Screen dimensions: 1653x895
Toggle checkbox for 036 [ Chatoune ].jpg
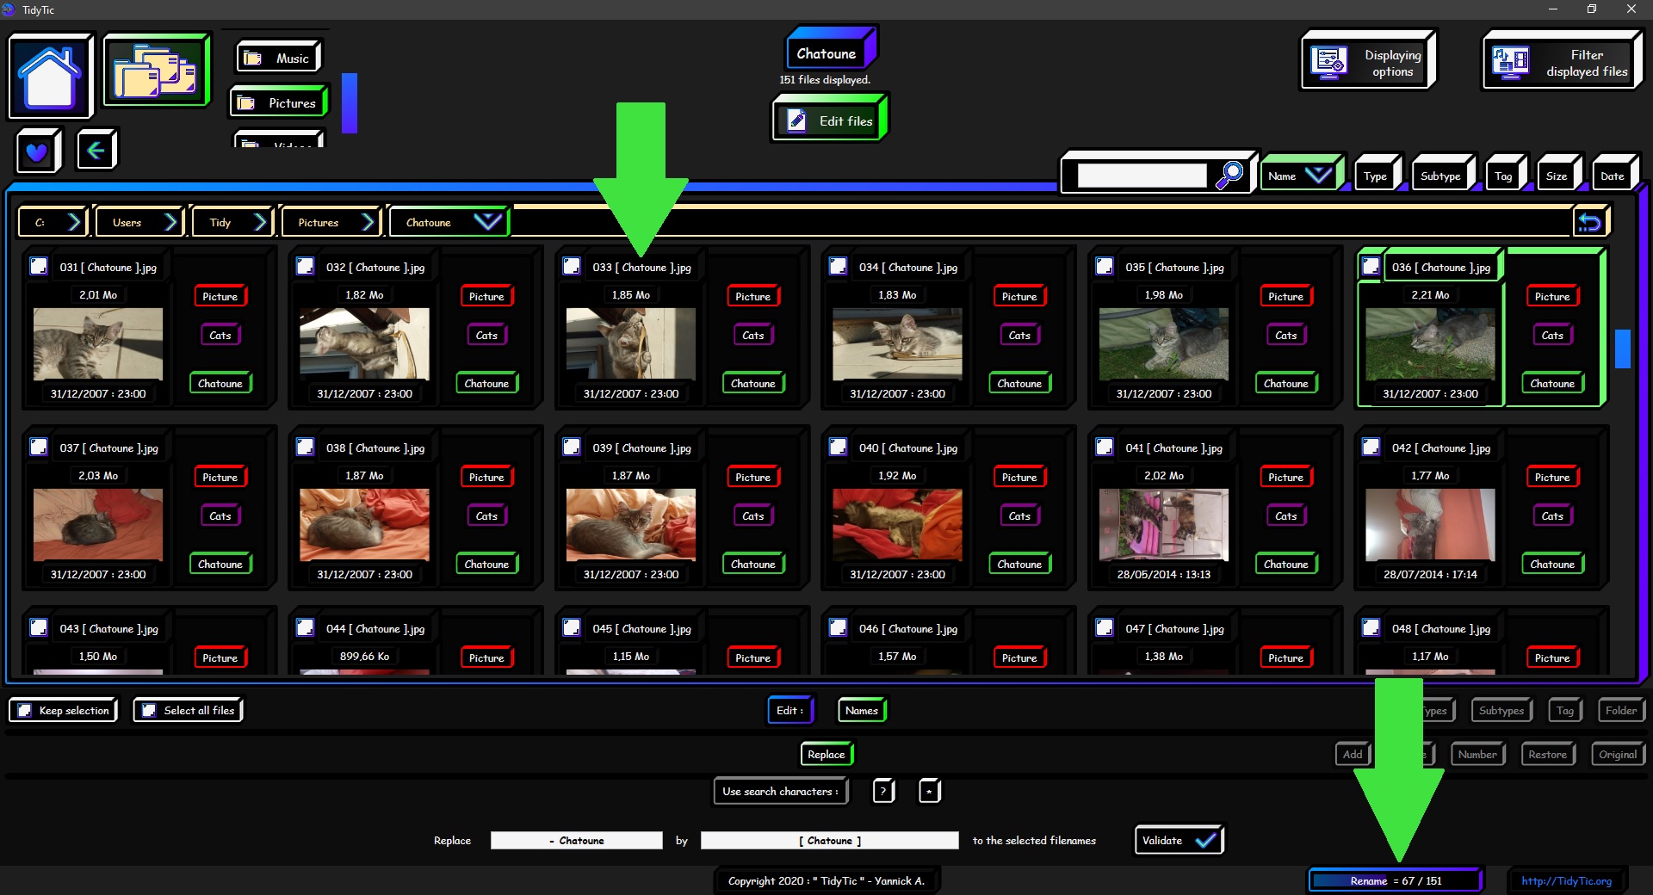(x=1371, y=267)
